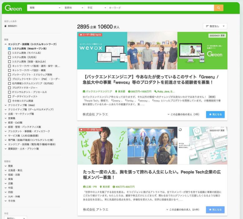Screen dimensions: 243x219
Task: Expand 企画・マーケティング職 category
Action: pos(6,114)
